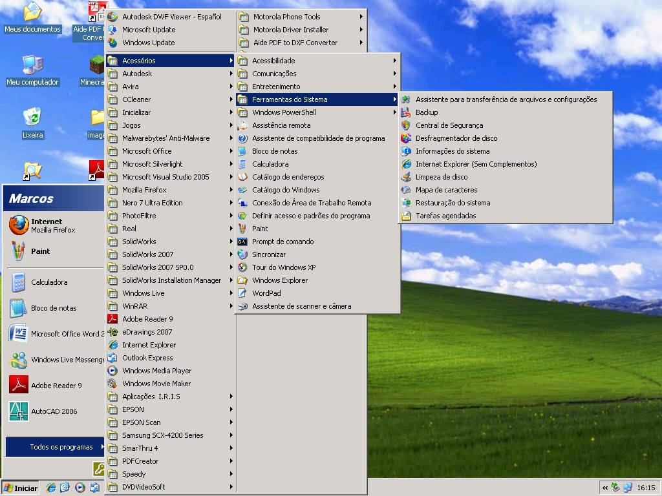This screenshot has height=496, width=662.
Task: Launch Adobe Reader 9 in the programs list
Action: click(x=171, y=319)
